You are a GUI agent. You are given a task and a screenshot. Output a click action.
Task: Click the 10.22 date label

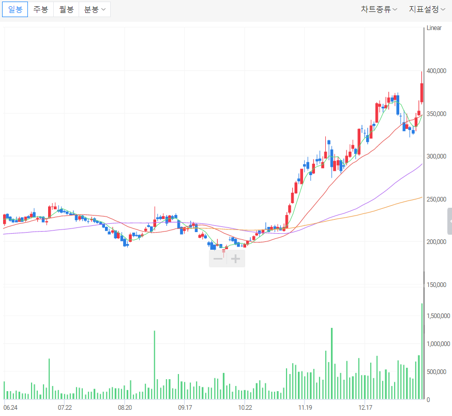(x=245, y=408)
